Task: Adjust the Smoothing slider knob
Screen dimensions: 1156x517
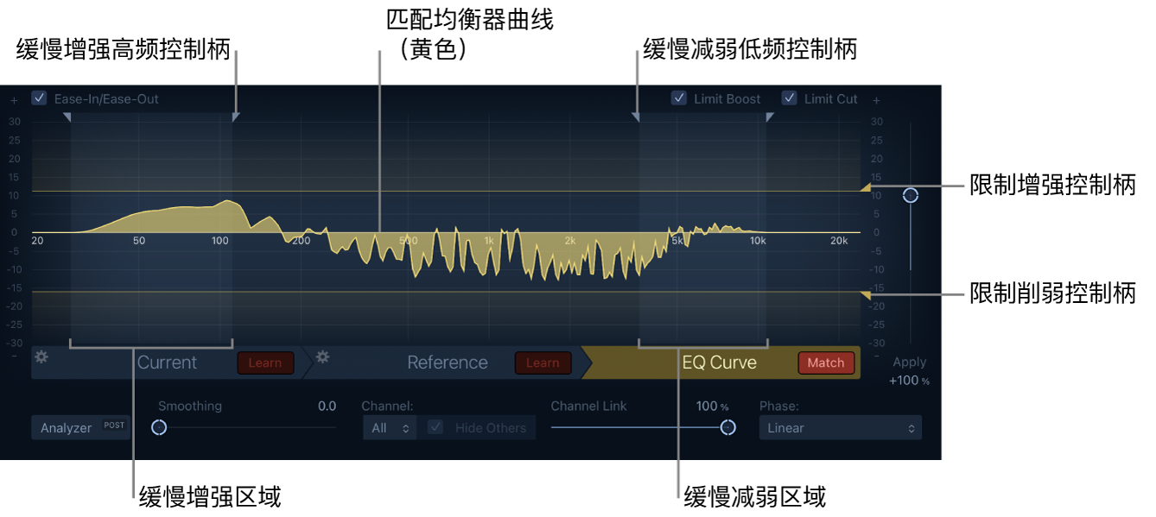Action: click(x=159, y=427)
